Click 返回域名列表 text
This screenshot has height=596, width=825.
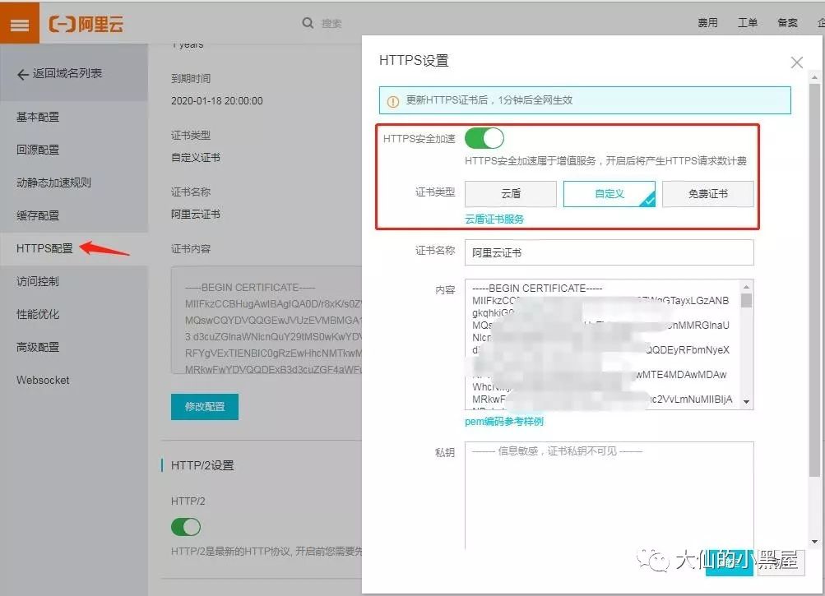pyautogui.click(x=67, y=73)
